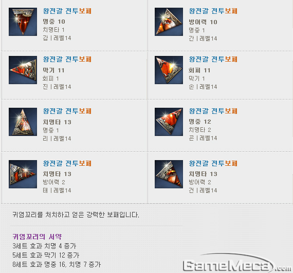
Task: Open the 왕전갈 전투보패 title above 회피 11
Action: pos(213,60)
